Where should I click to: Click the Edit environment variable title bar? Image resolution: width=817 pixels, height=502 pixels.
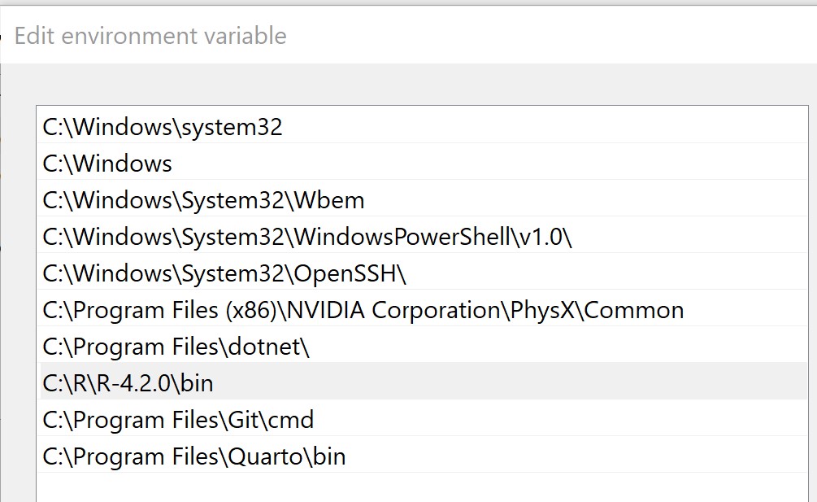point(150,36)
